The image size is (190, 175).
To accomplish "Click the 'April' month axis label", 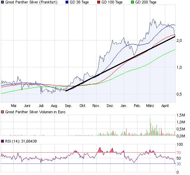I will tap(165, 106).
